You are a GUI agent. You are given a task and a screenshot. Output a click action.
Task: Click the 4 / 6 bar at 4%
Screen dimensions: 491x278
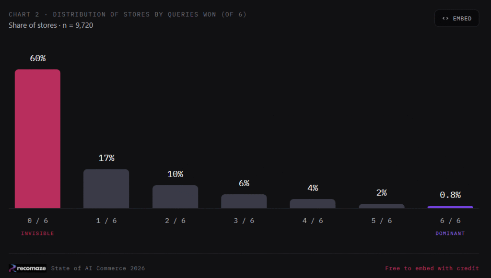tap(313, 204)
